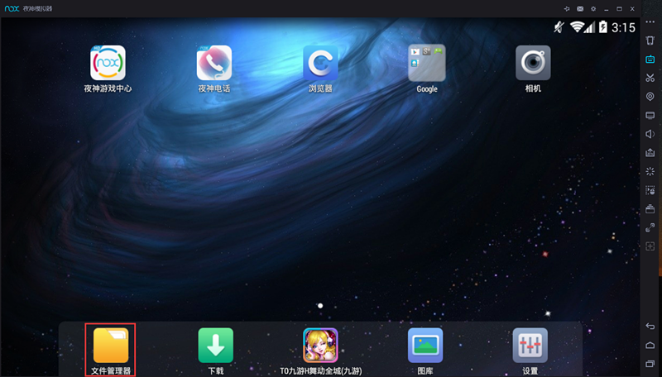Image resolution: width=662 pixels, height=377 pixels.
Task: Open the 图库 gallery app
Action: click(x=425, y=346)
